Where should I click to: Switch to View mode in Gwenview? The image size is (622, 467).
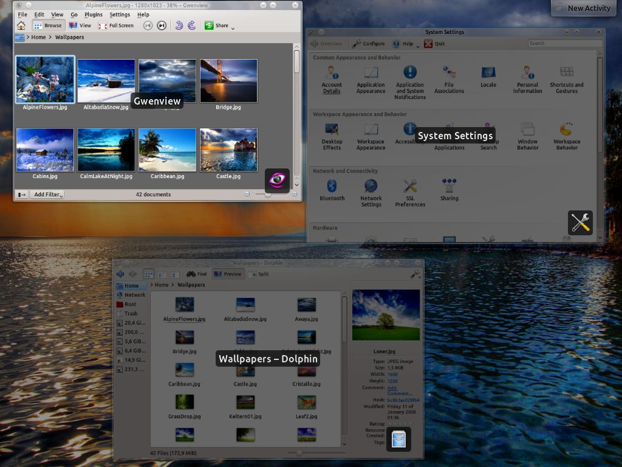tap(80, 26)
